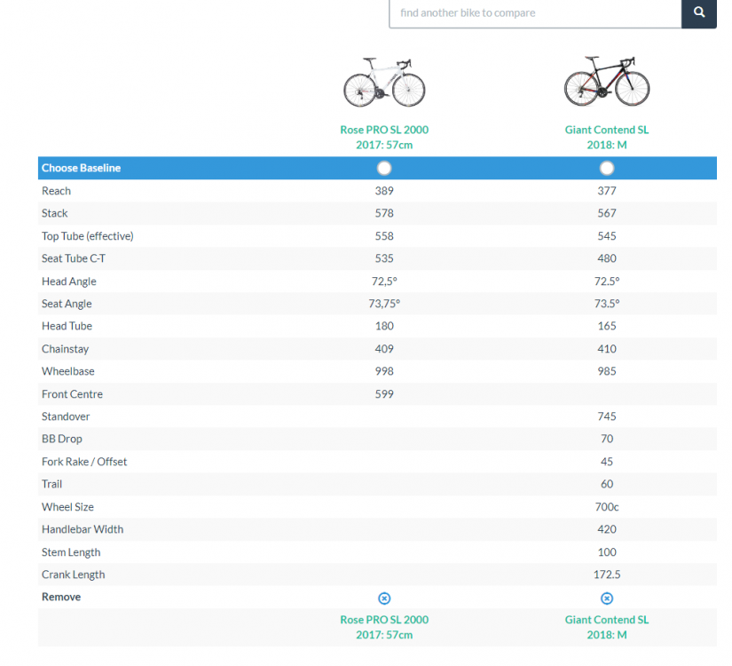Click Rose seat angle value 73,75°
The height and width of the screenshot is (666, 732).
coord(384,304)
